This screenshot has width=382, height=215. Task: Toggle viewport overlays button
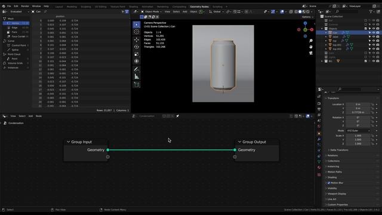(282, 11)
